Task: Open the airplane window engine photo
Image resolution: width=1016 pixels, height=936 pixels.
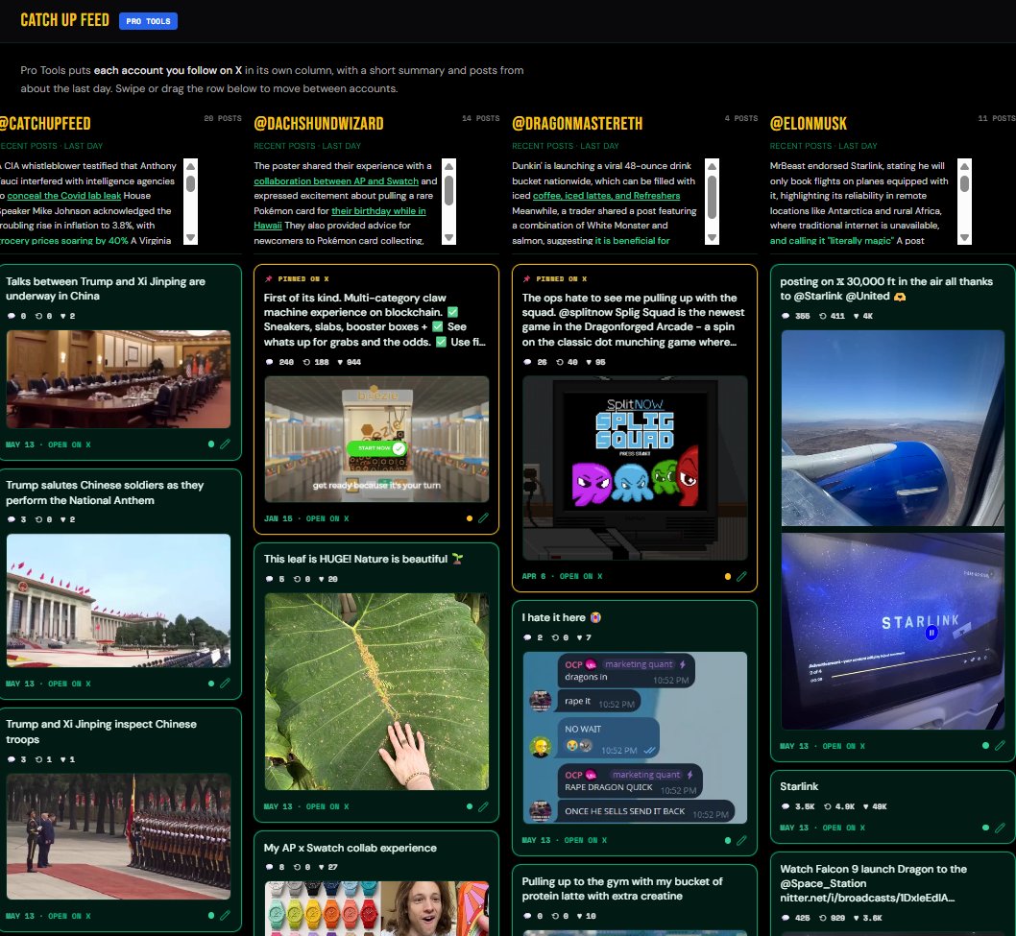Action: click(x=893, y=428)
